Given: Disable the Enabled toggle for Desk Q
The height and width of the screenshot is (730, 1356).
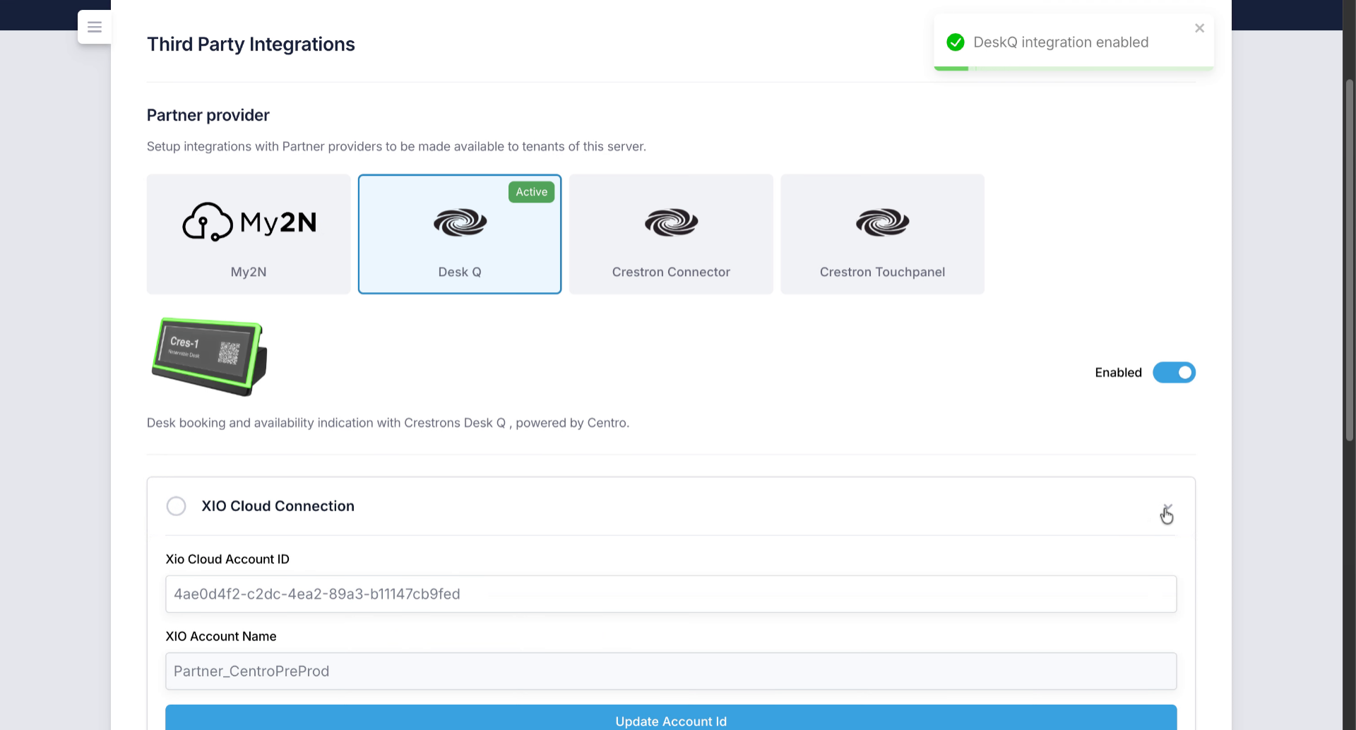Looking at the screenshot, I should tap(1173, 372).
